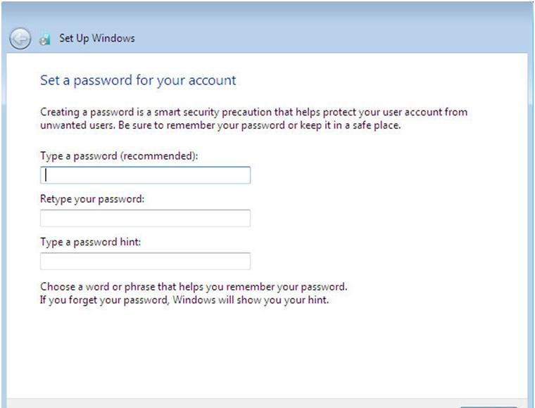This screenshot has width=535, height=408.
Task: Click the 'If you forget your password' line
Action: (184, 300)
